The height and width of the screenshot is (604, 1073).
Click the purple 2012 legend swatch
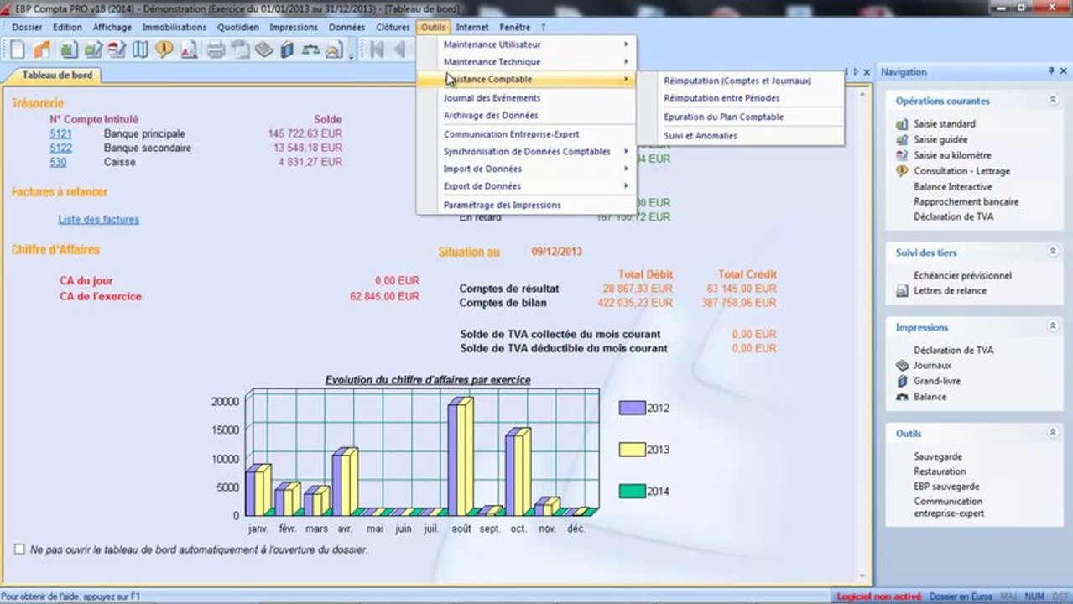click(632, 408)
